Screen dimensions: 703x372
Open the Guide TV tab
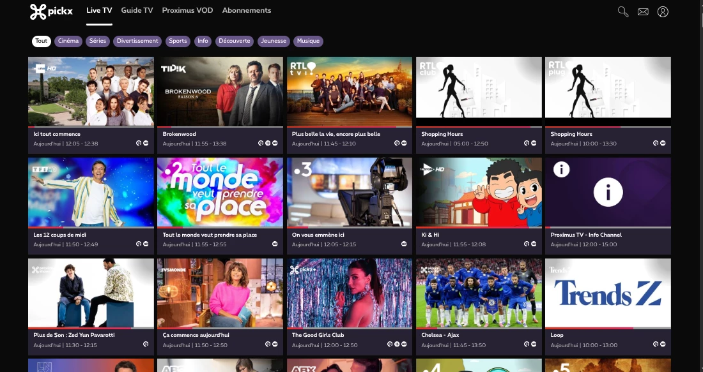pyautogui.click(x=137, y=10)
